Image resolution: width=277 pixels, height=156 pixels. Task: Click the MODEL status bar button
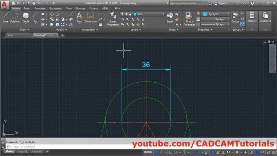(148, 152)
